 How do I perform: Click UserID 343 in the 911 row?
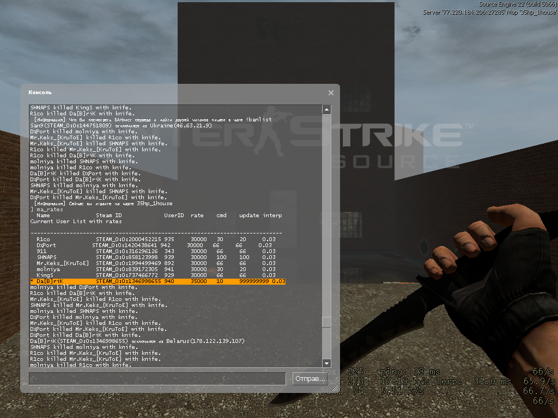click(x=169, y=251)
